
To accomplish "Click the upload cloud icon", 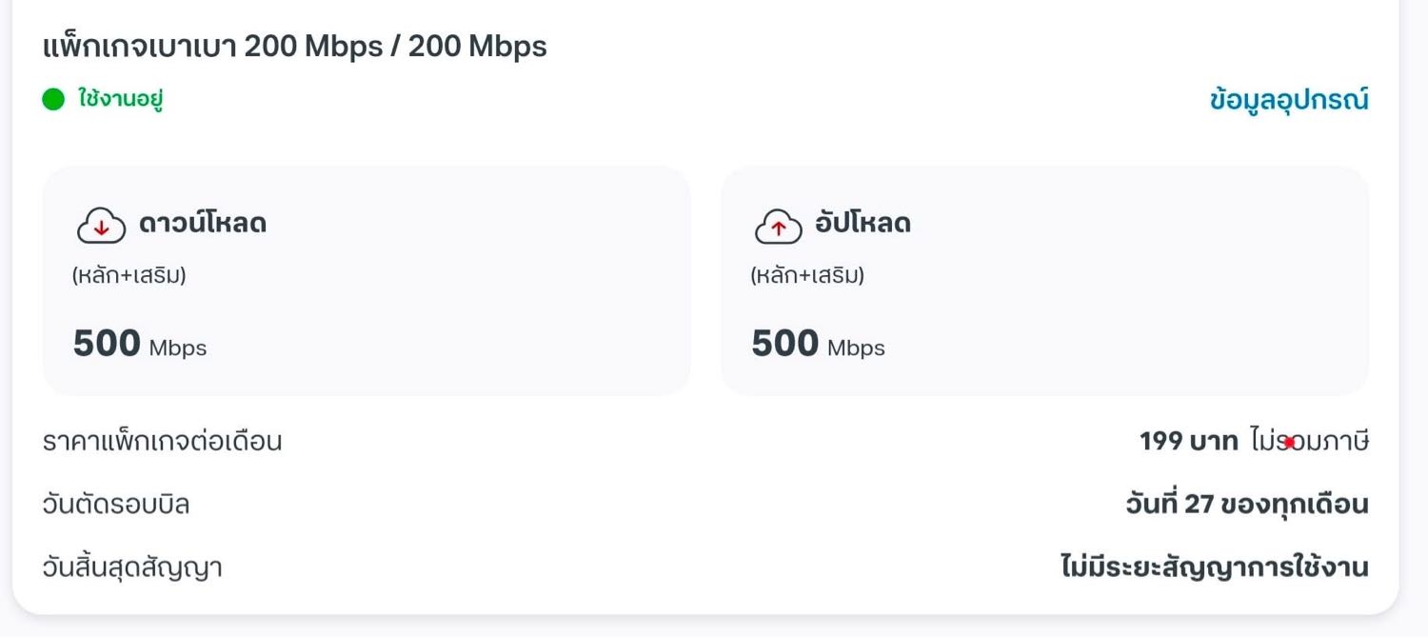I will coord(779,226).
